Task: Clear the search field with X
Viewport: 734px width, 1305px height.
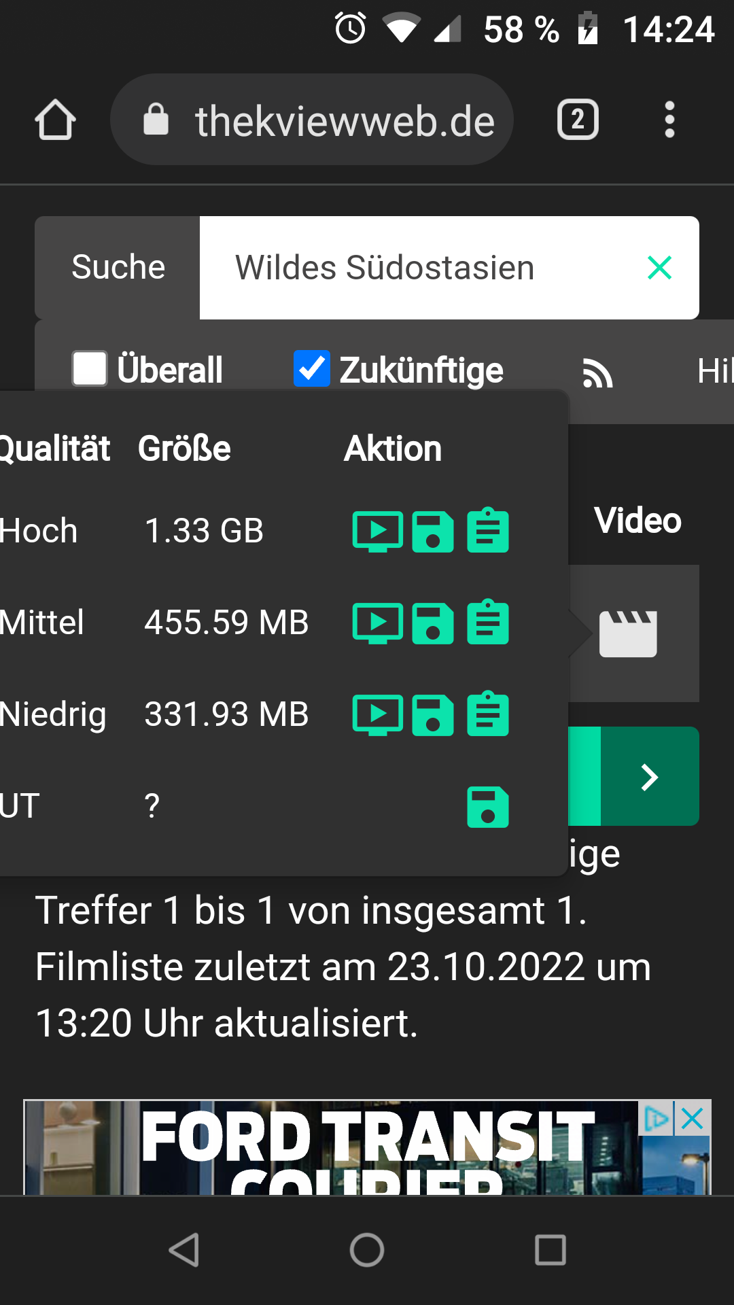Action: pyautogui.click(x=660, y=268)
